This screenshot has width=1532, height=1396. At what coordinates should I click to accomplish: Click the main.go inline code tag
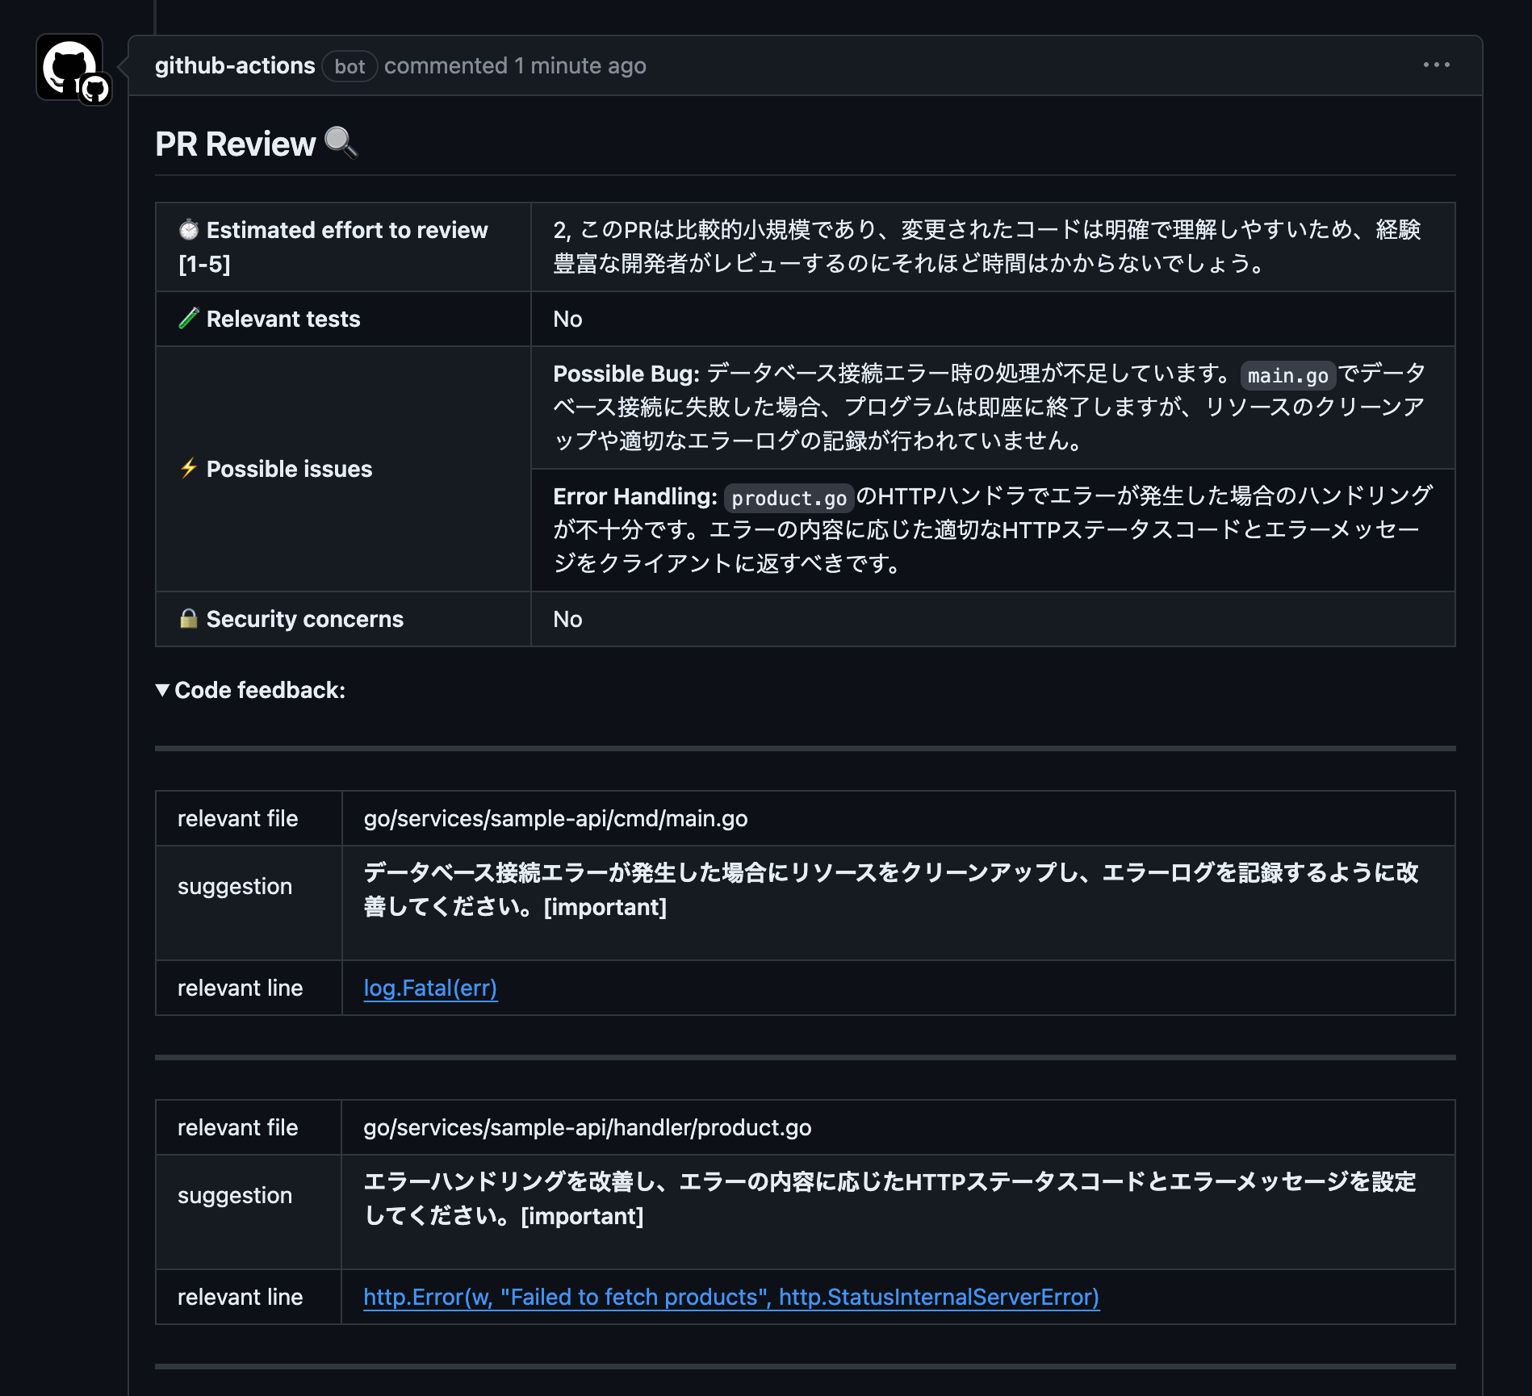pos(1287,375)
